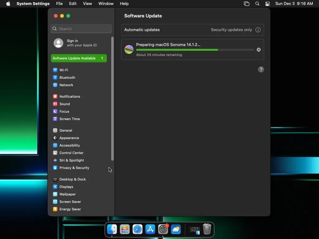Open the File menu
Image resolution: width=319 pixels, height=239 pixels.
tap(60, 4)
